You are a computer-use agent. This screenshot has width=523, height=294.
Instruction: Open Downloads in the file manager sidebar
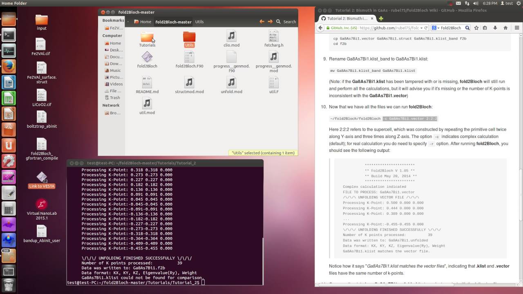coord(113,64)
